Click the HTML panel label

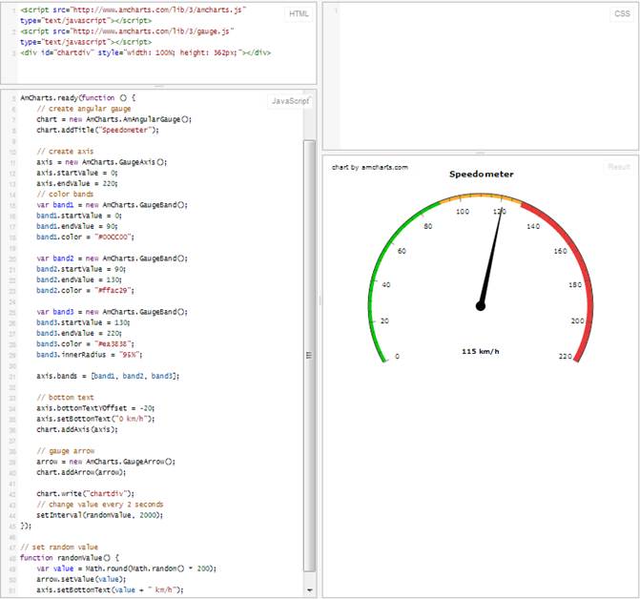pyautogui.click(x=298, y=13)
